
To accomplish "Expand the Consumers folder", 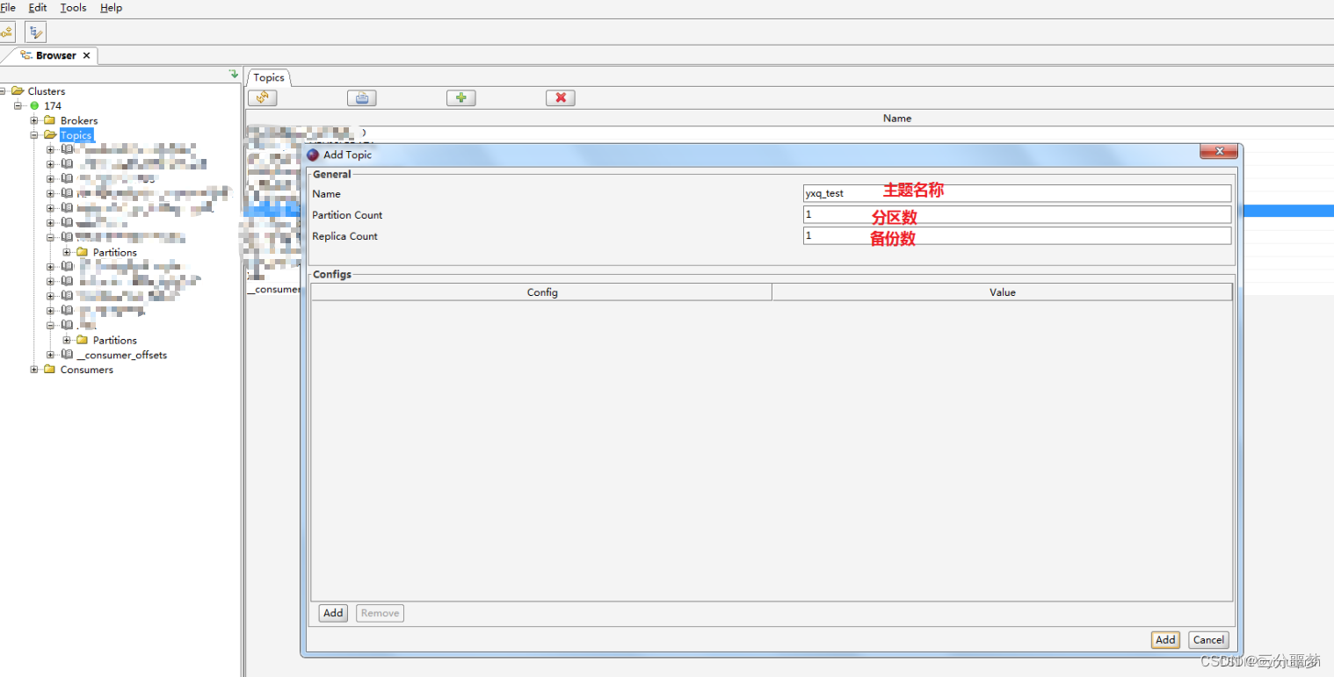I will click(x=34, y=370).
